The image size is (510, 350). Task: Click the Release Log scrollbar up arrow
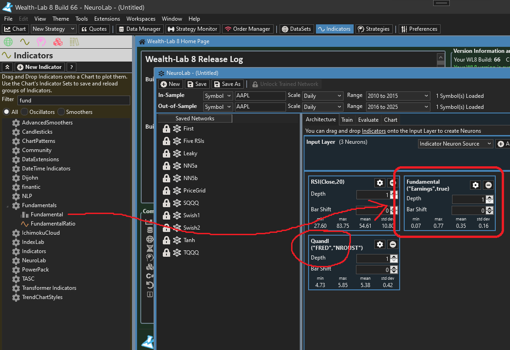pyautogui.click(x=441, y=57)
